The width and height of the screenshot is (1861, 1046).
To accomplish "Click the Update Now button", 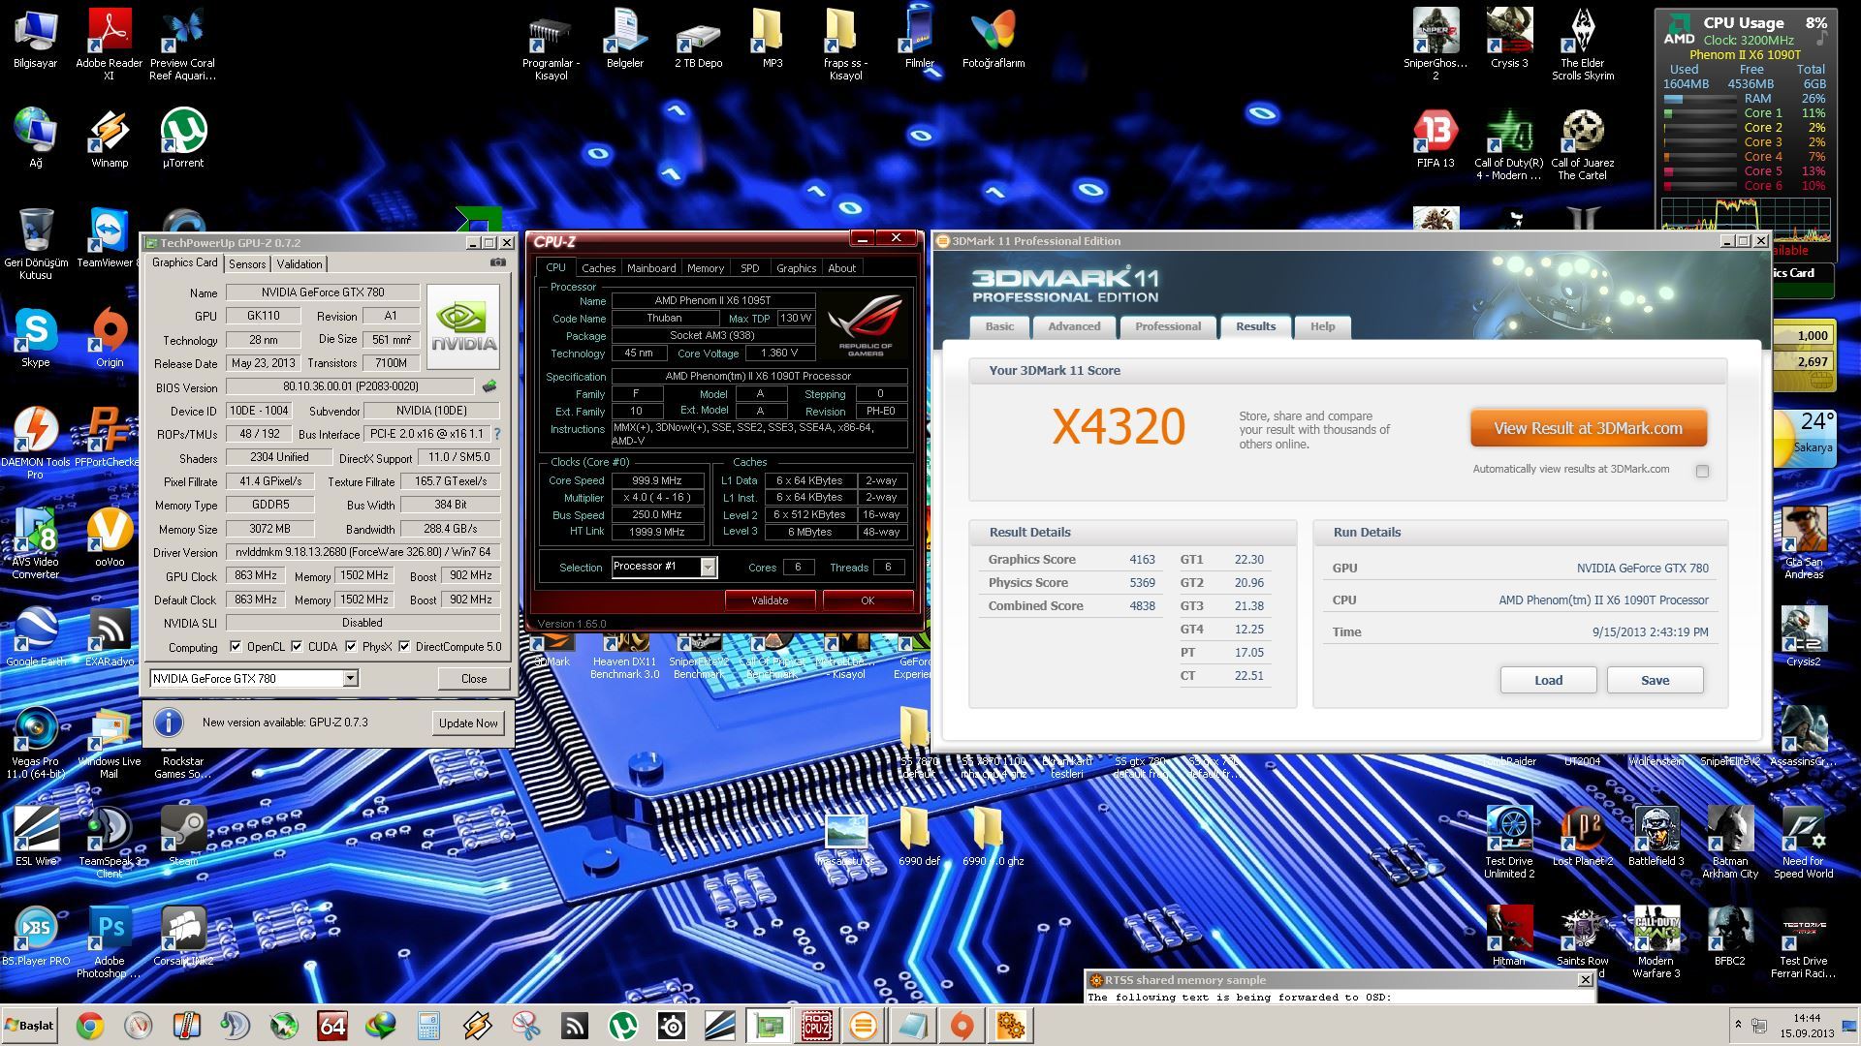I will tap(468, 723).
